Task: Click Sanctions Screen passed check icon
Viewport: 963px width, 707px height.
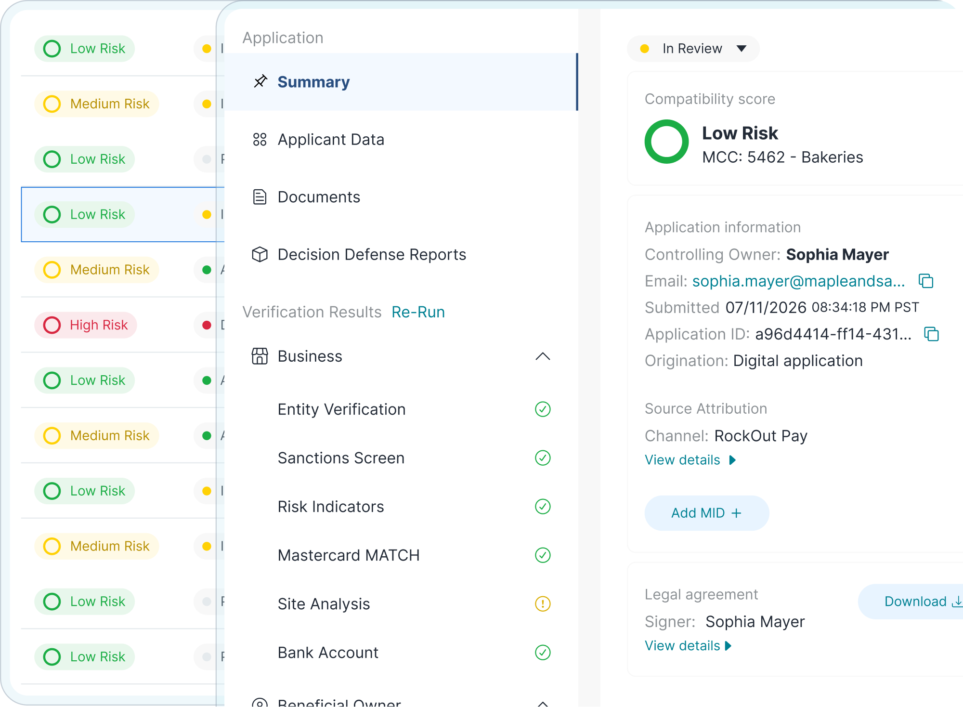Action: coord(543,458)
